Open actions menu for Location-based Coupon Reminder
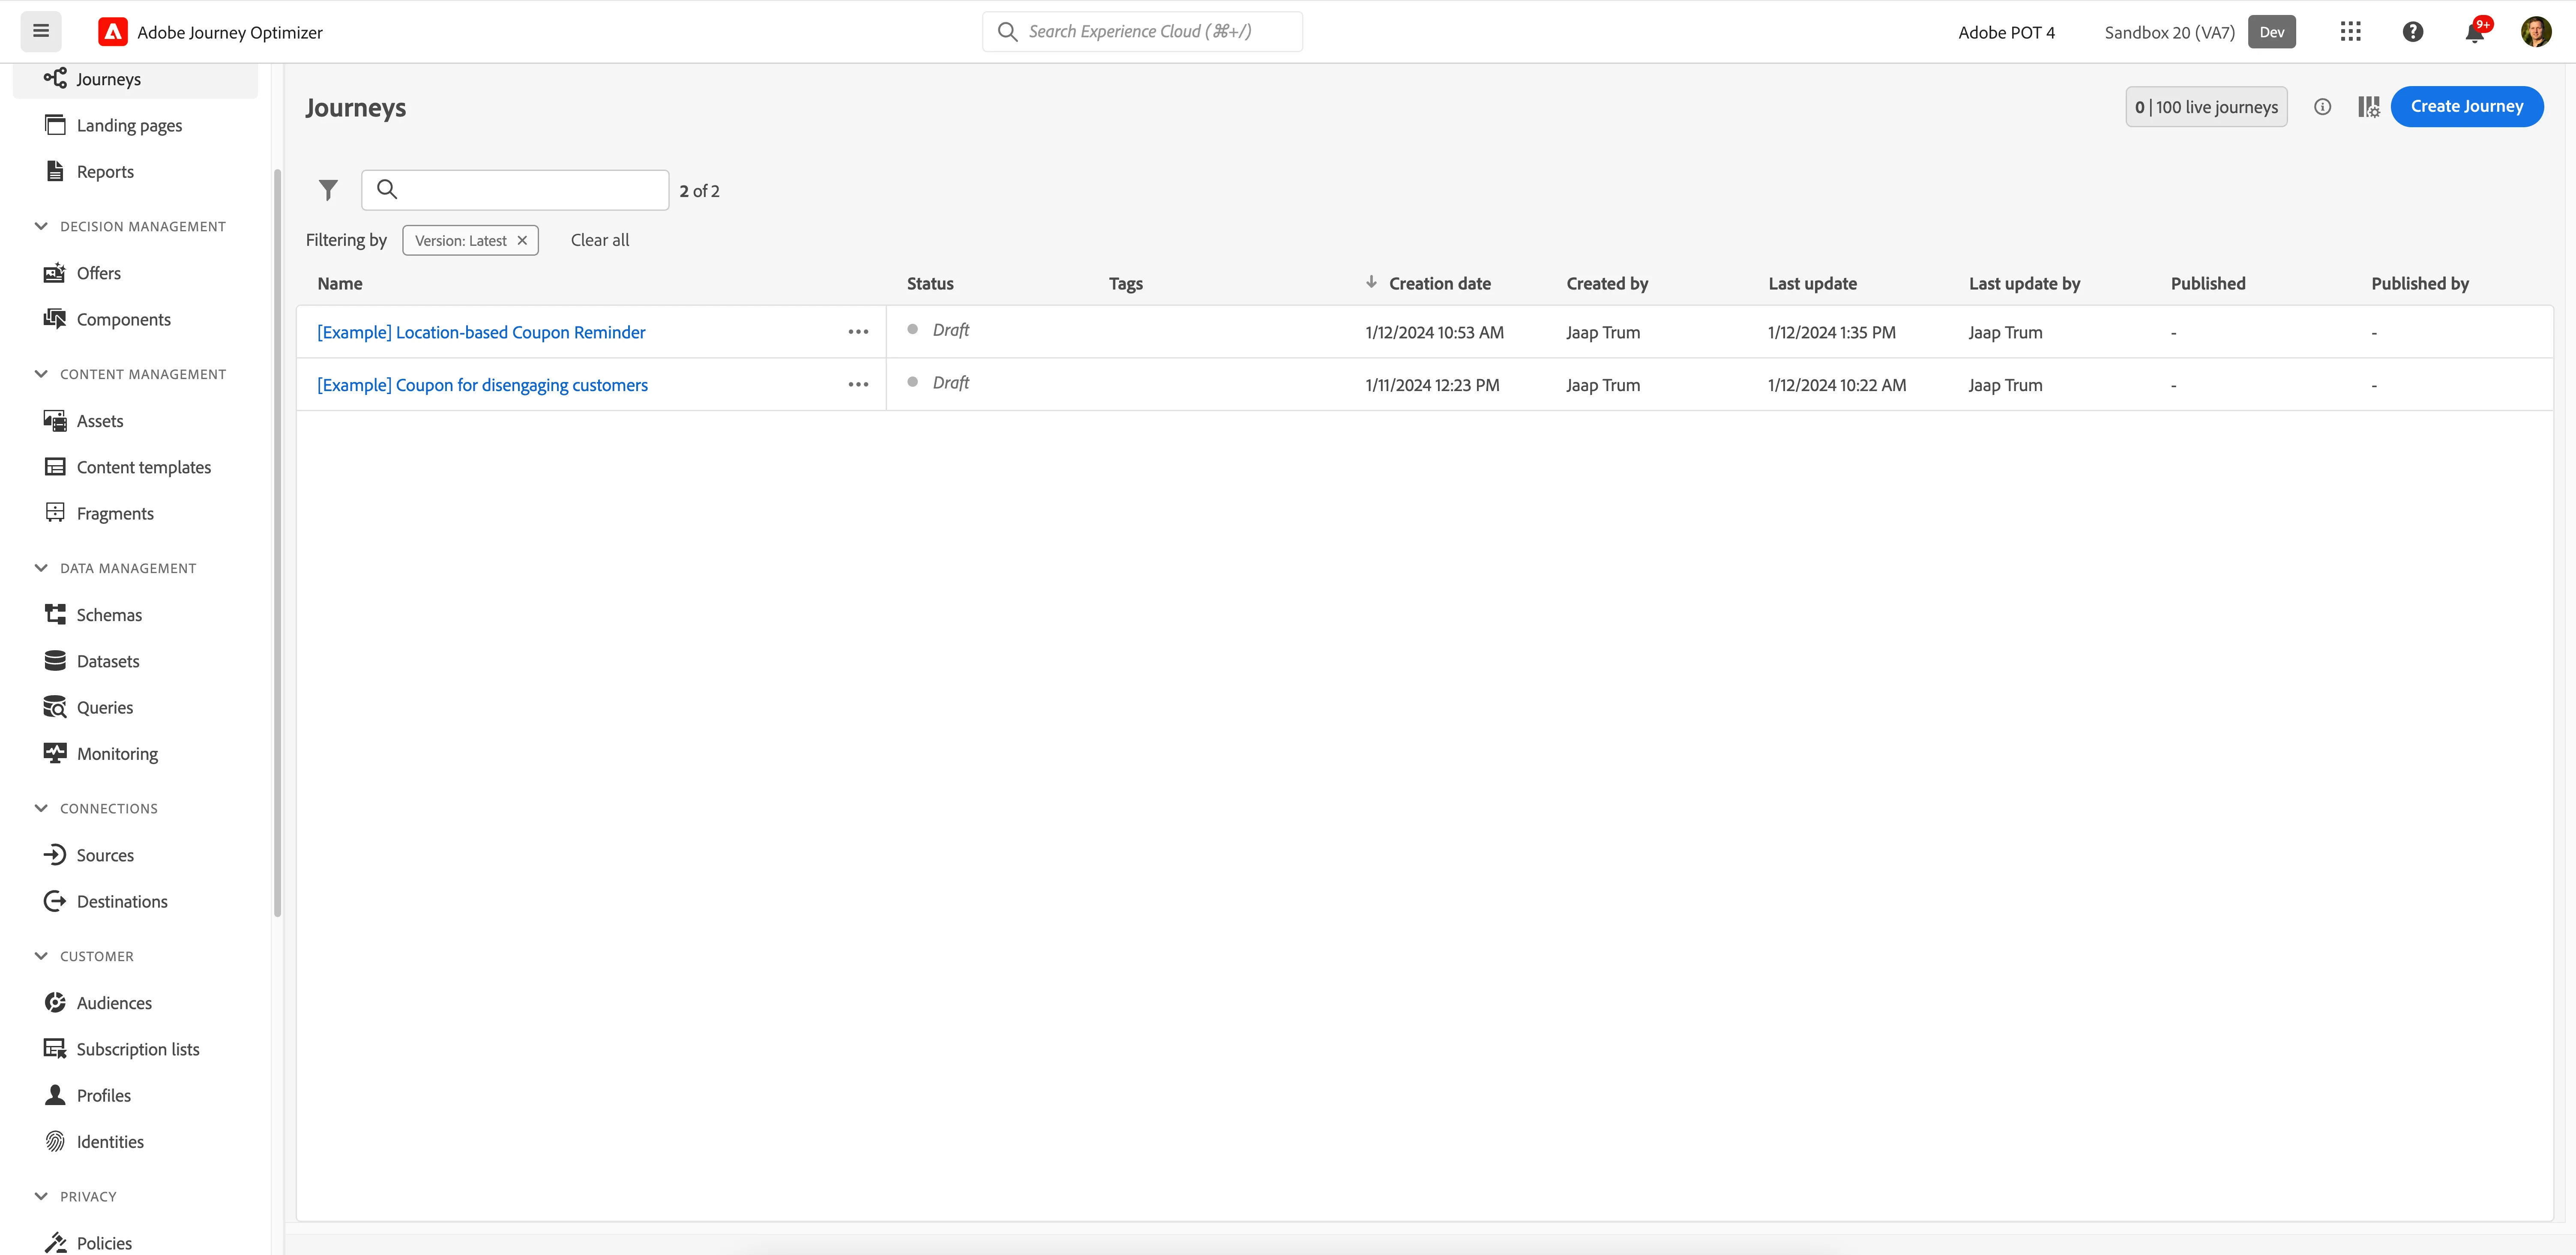This screenshot has height=1255, width=2576. (x=858, y=332)
